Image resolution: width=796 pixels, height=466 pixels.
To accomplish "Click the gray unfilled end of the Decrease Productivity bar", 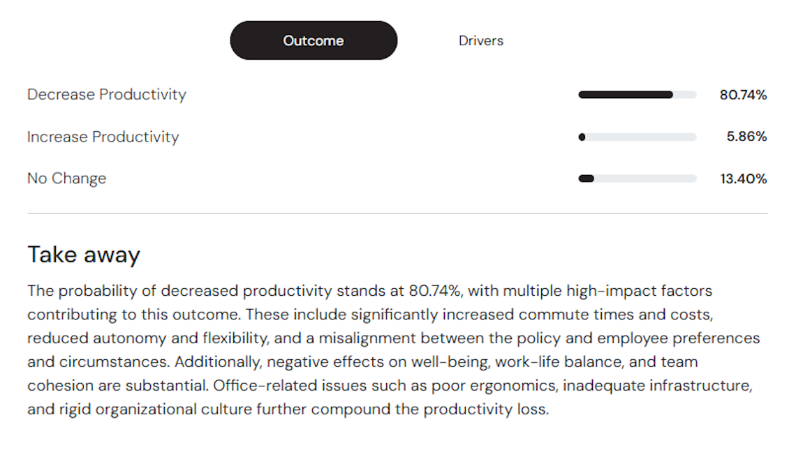I will click(685, 95).
